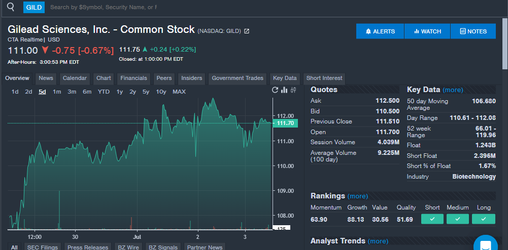This screenshot has width=508, height=250.
Task: Set chart range to 5y
Action: click(x=146, y=92)
